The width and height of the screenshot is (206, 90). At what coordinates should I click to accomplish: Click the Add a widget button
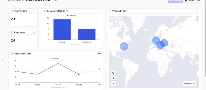pos(175,1)
